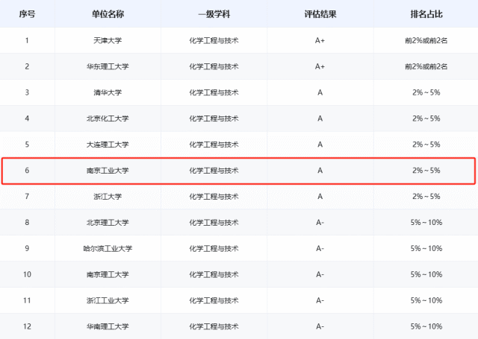Image resolution: width=478 pixels, height=339 pixels.
Task: Click the A result for 大连理工大学
Action: pos(320,145)
